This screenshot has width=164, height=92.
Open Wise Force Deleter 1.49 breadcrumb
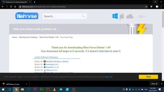click(x=49, y=37)
